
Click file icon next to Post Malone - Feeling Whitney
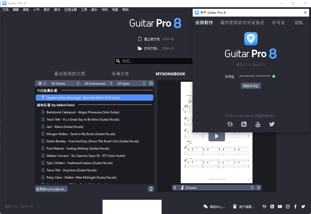(x=43, y=148)
